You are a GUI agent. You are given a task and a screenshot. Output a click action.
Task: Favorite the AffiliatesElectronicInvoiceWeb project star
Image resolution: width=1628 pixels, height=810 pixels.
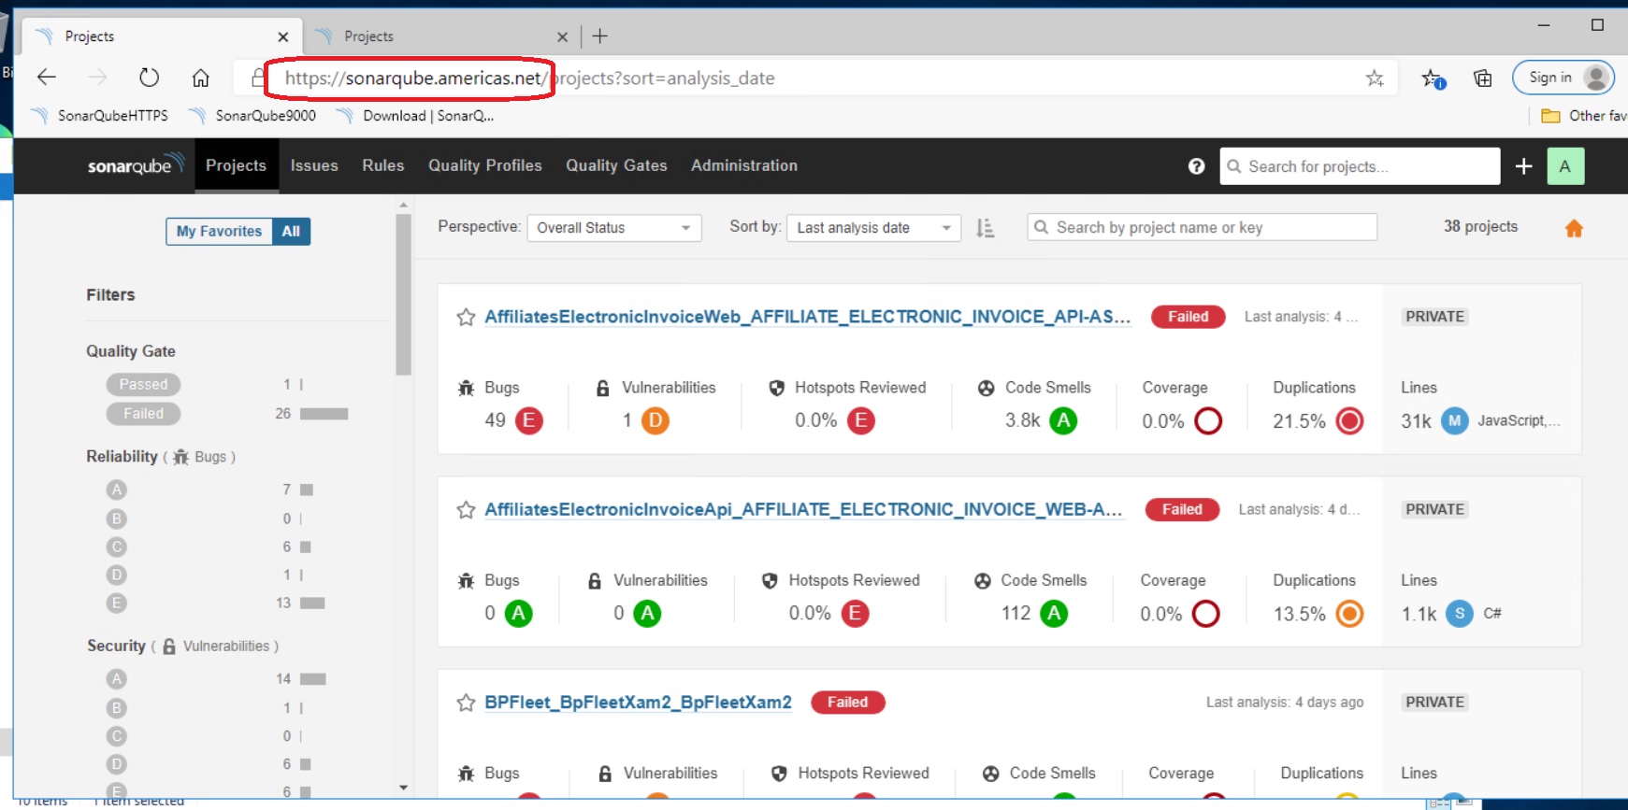[466, 317]
